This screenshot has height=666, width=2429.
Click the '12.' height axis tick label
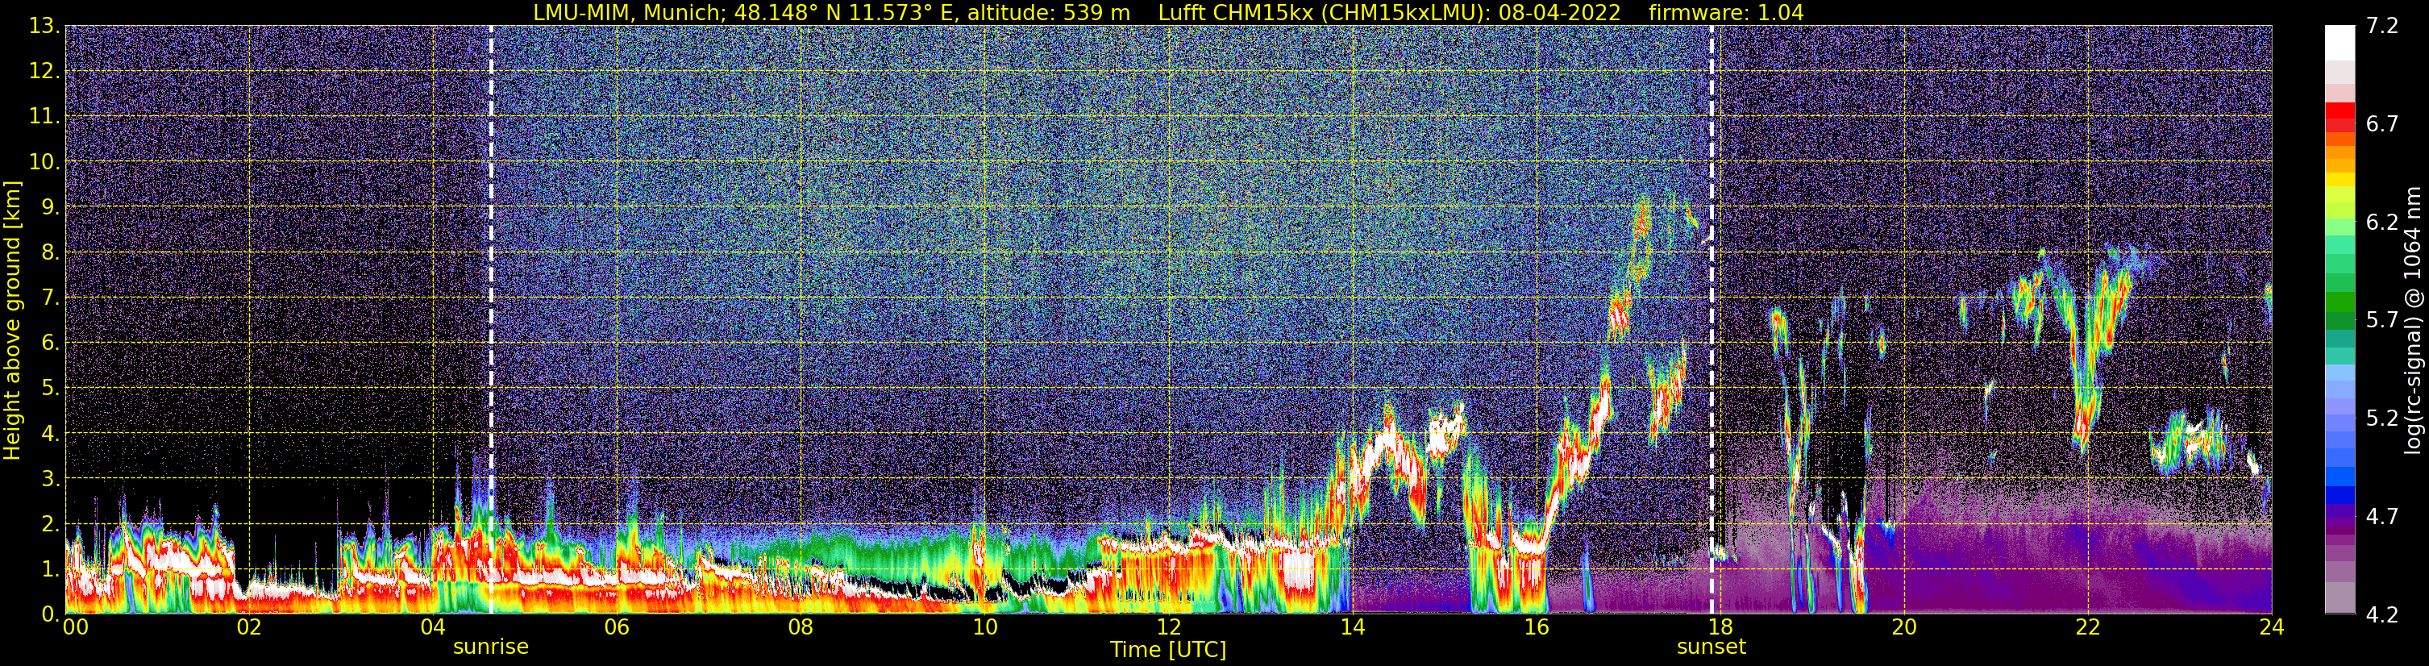coord(45,72)
